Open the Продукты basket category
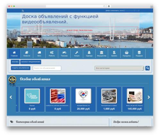Viewport: 160px width, 136px height. click(127, 54)
